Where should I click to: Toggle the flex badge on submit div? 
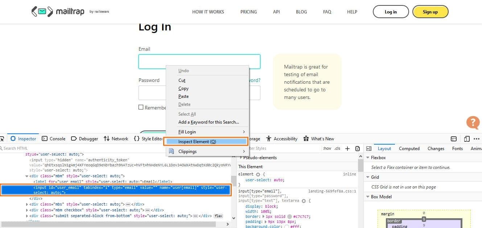pyautogui.click(x=218, y=216)
